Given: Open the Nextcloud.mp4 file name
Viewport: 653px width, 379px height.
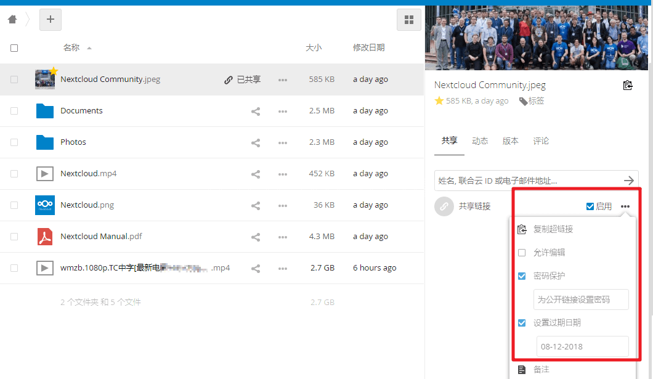Looking at the screenshot, I should coord(88,174).
